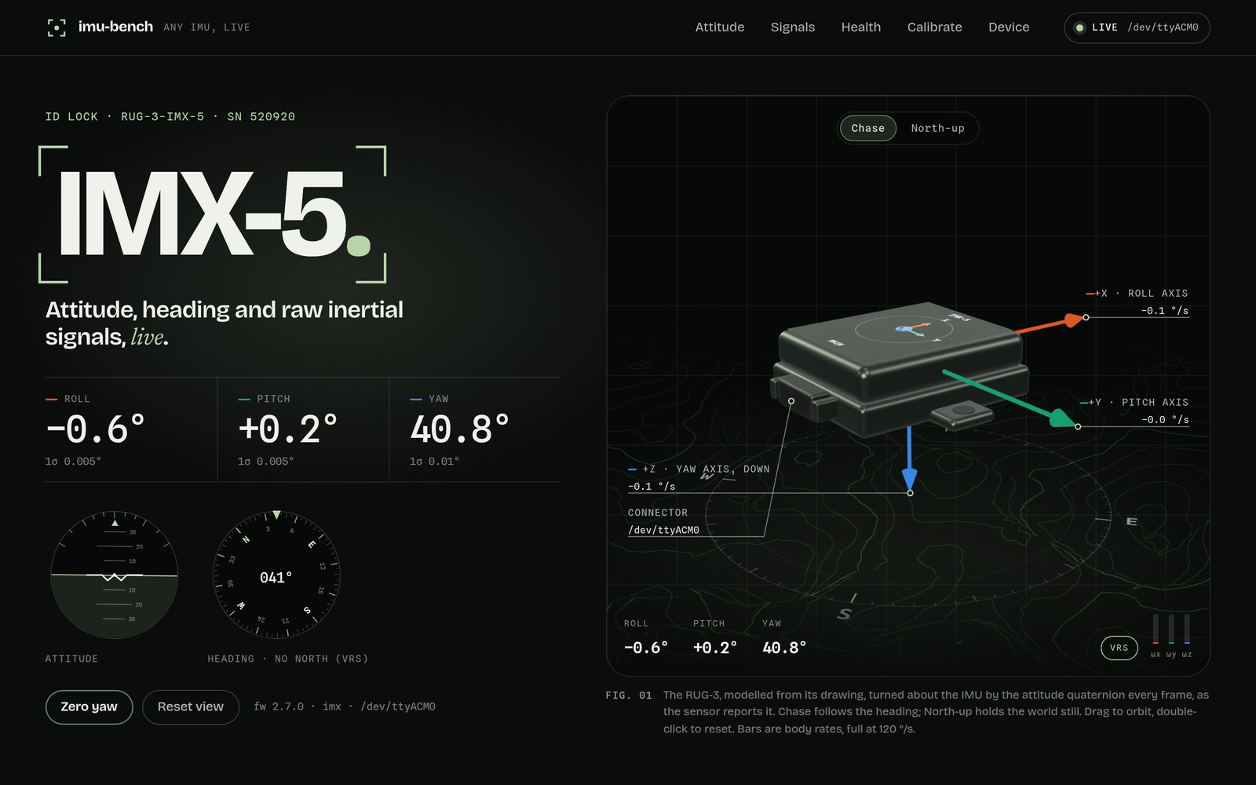The image size is (1256, 785).
Task: Click the Zero yaw button
Action: tap(89, 706)
